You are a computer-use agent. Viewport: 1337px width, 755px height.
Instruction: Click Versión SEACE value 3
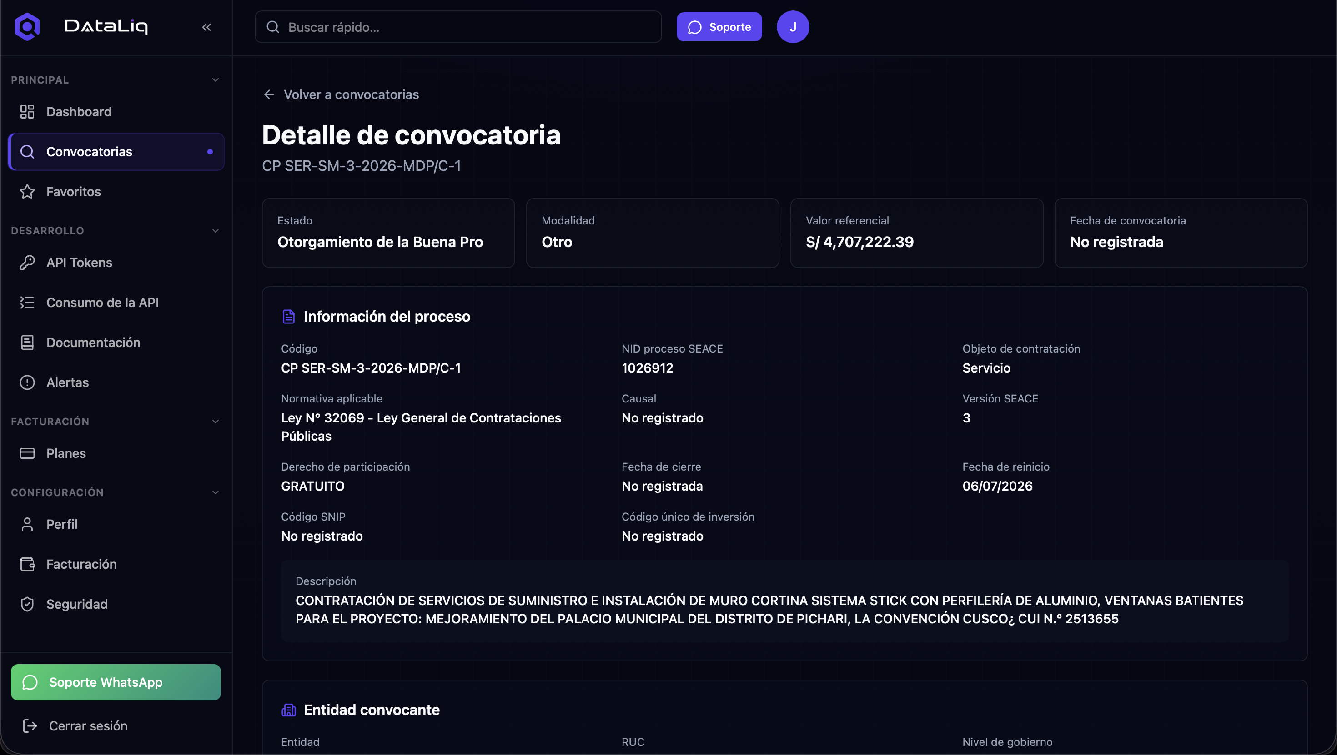click(966, 418)
